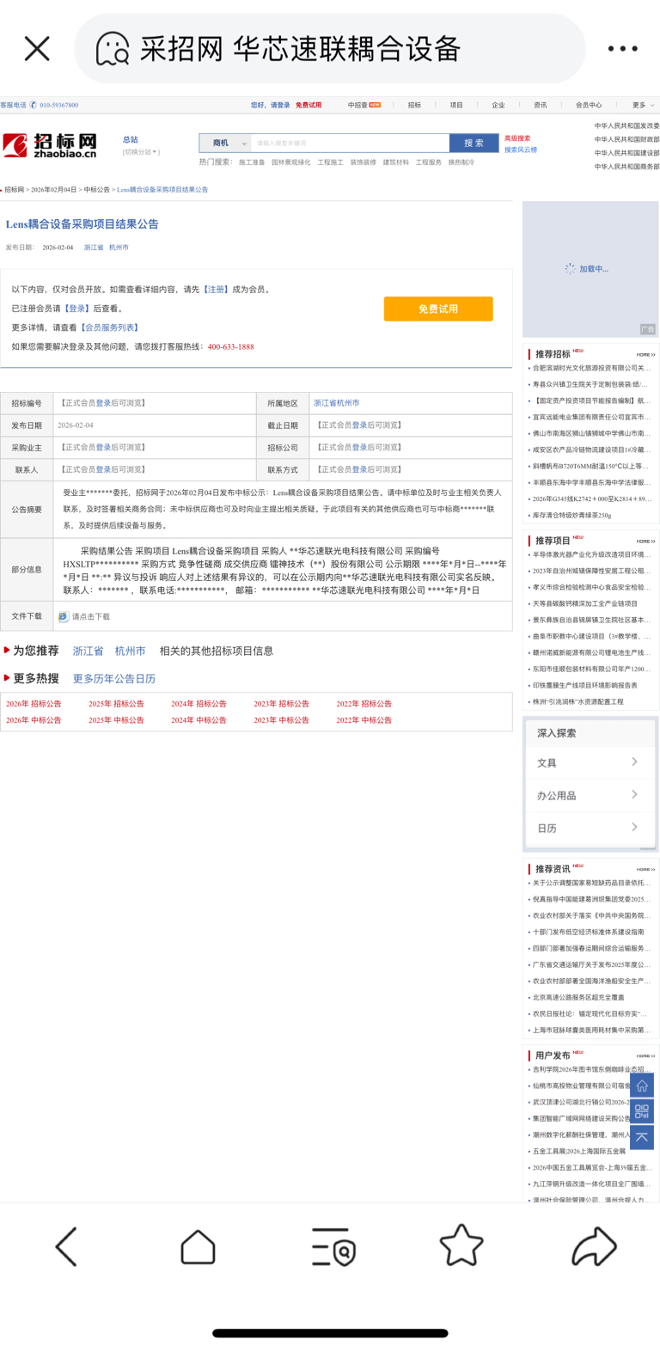
Task: Open 2022年 中标公告 link
Action: pos(364,720)
